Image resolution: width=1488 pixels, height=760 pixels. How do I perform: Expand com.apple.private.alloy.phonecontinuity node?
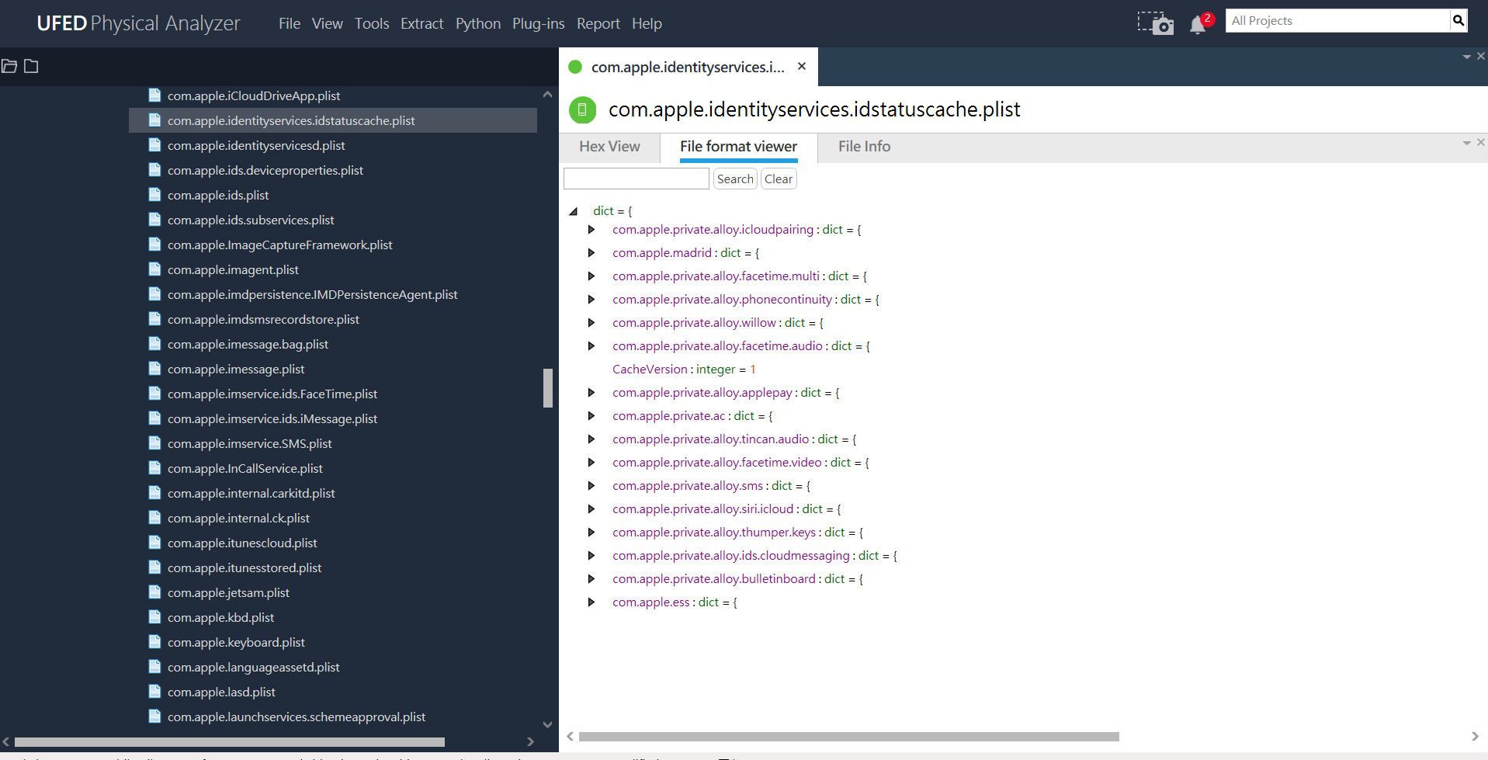pos(591,300)
